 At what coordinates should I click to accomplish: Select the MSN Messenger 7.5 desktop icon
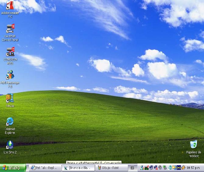[10, 79]
